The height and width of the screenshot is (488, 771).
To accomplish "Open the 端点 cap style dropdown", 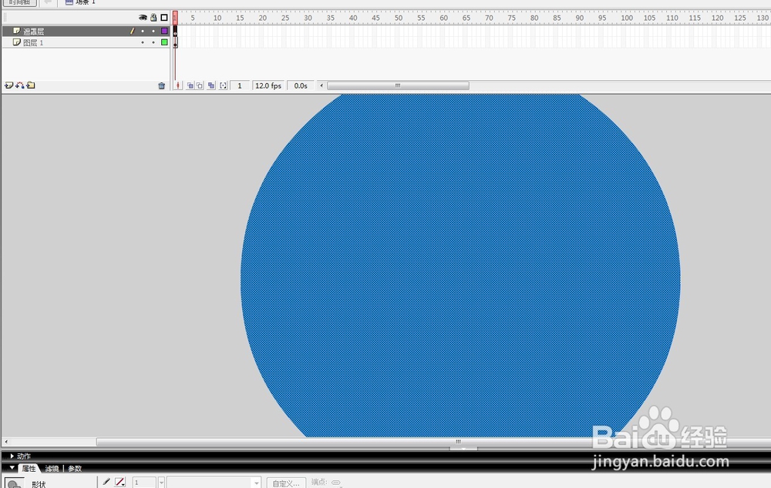I will tap(336, 483).
